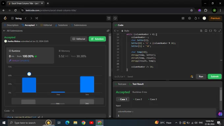Go to next problem arrow

pyautogui.click(x=31, y=18)
